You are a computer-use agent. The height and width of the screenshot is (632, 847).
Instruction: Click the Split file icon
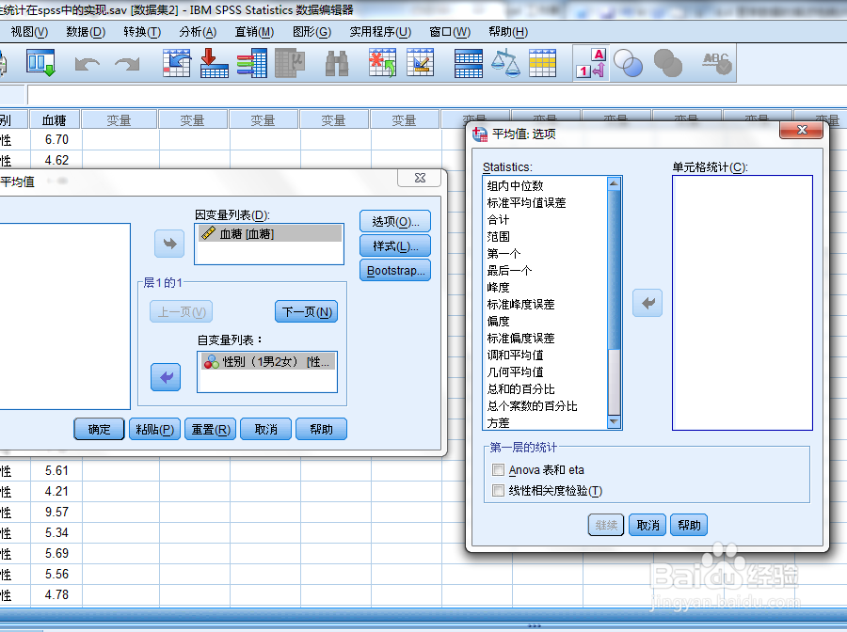pos(469,63)
